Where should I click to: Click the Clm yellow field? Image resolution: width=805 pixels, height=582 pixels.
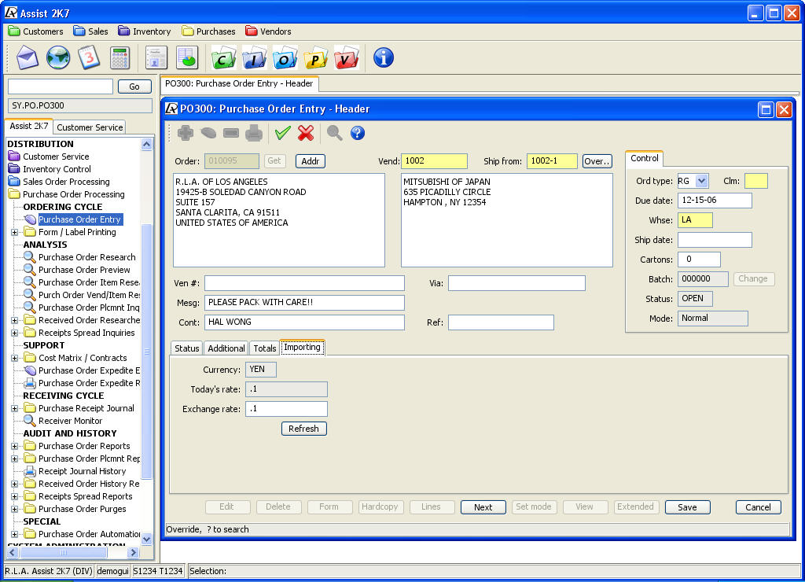coord(755,181)
